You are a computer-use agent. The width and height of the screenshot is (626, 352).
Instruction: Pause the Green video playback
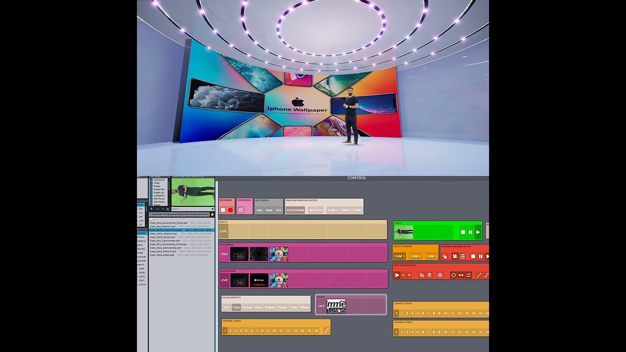pyautogui.click(x=470, y=232)
